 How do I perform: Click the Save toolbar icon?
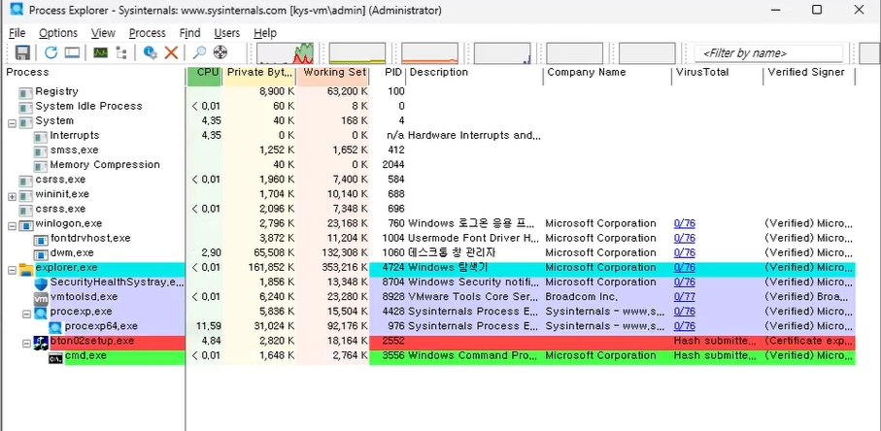click(22, 52)
